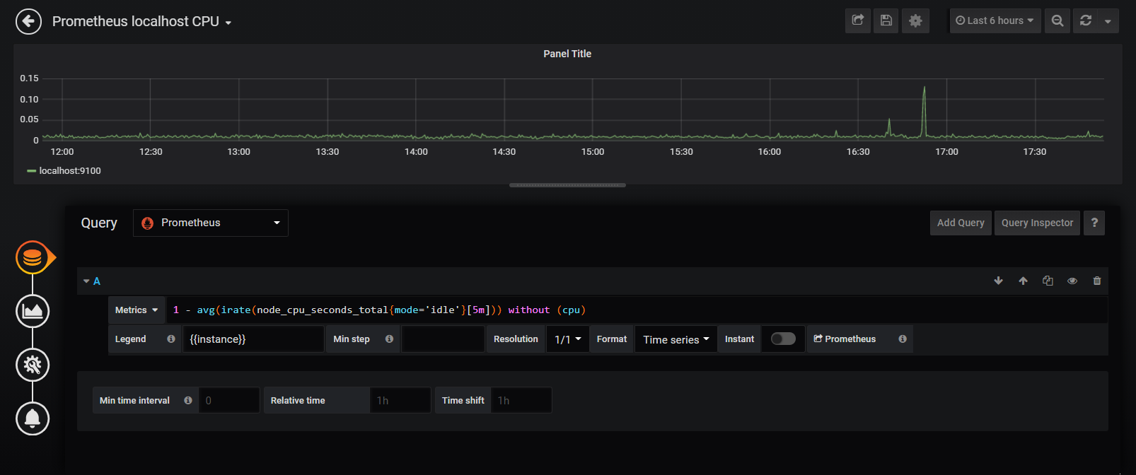Open the Prometheus external link

tap(845, 339)
